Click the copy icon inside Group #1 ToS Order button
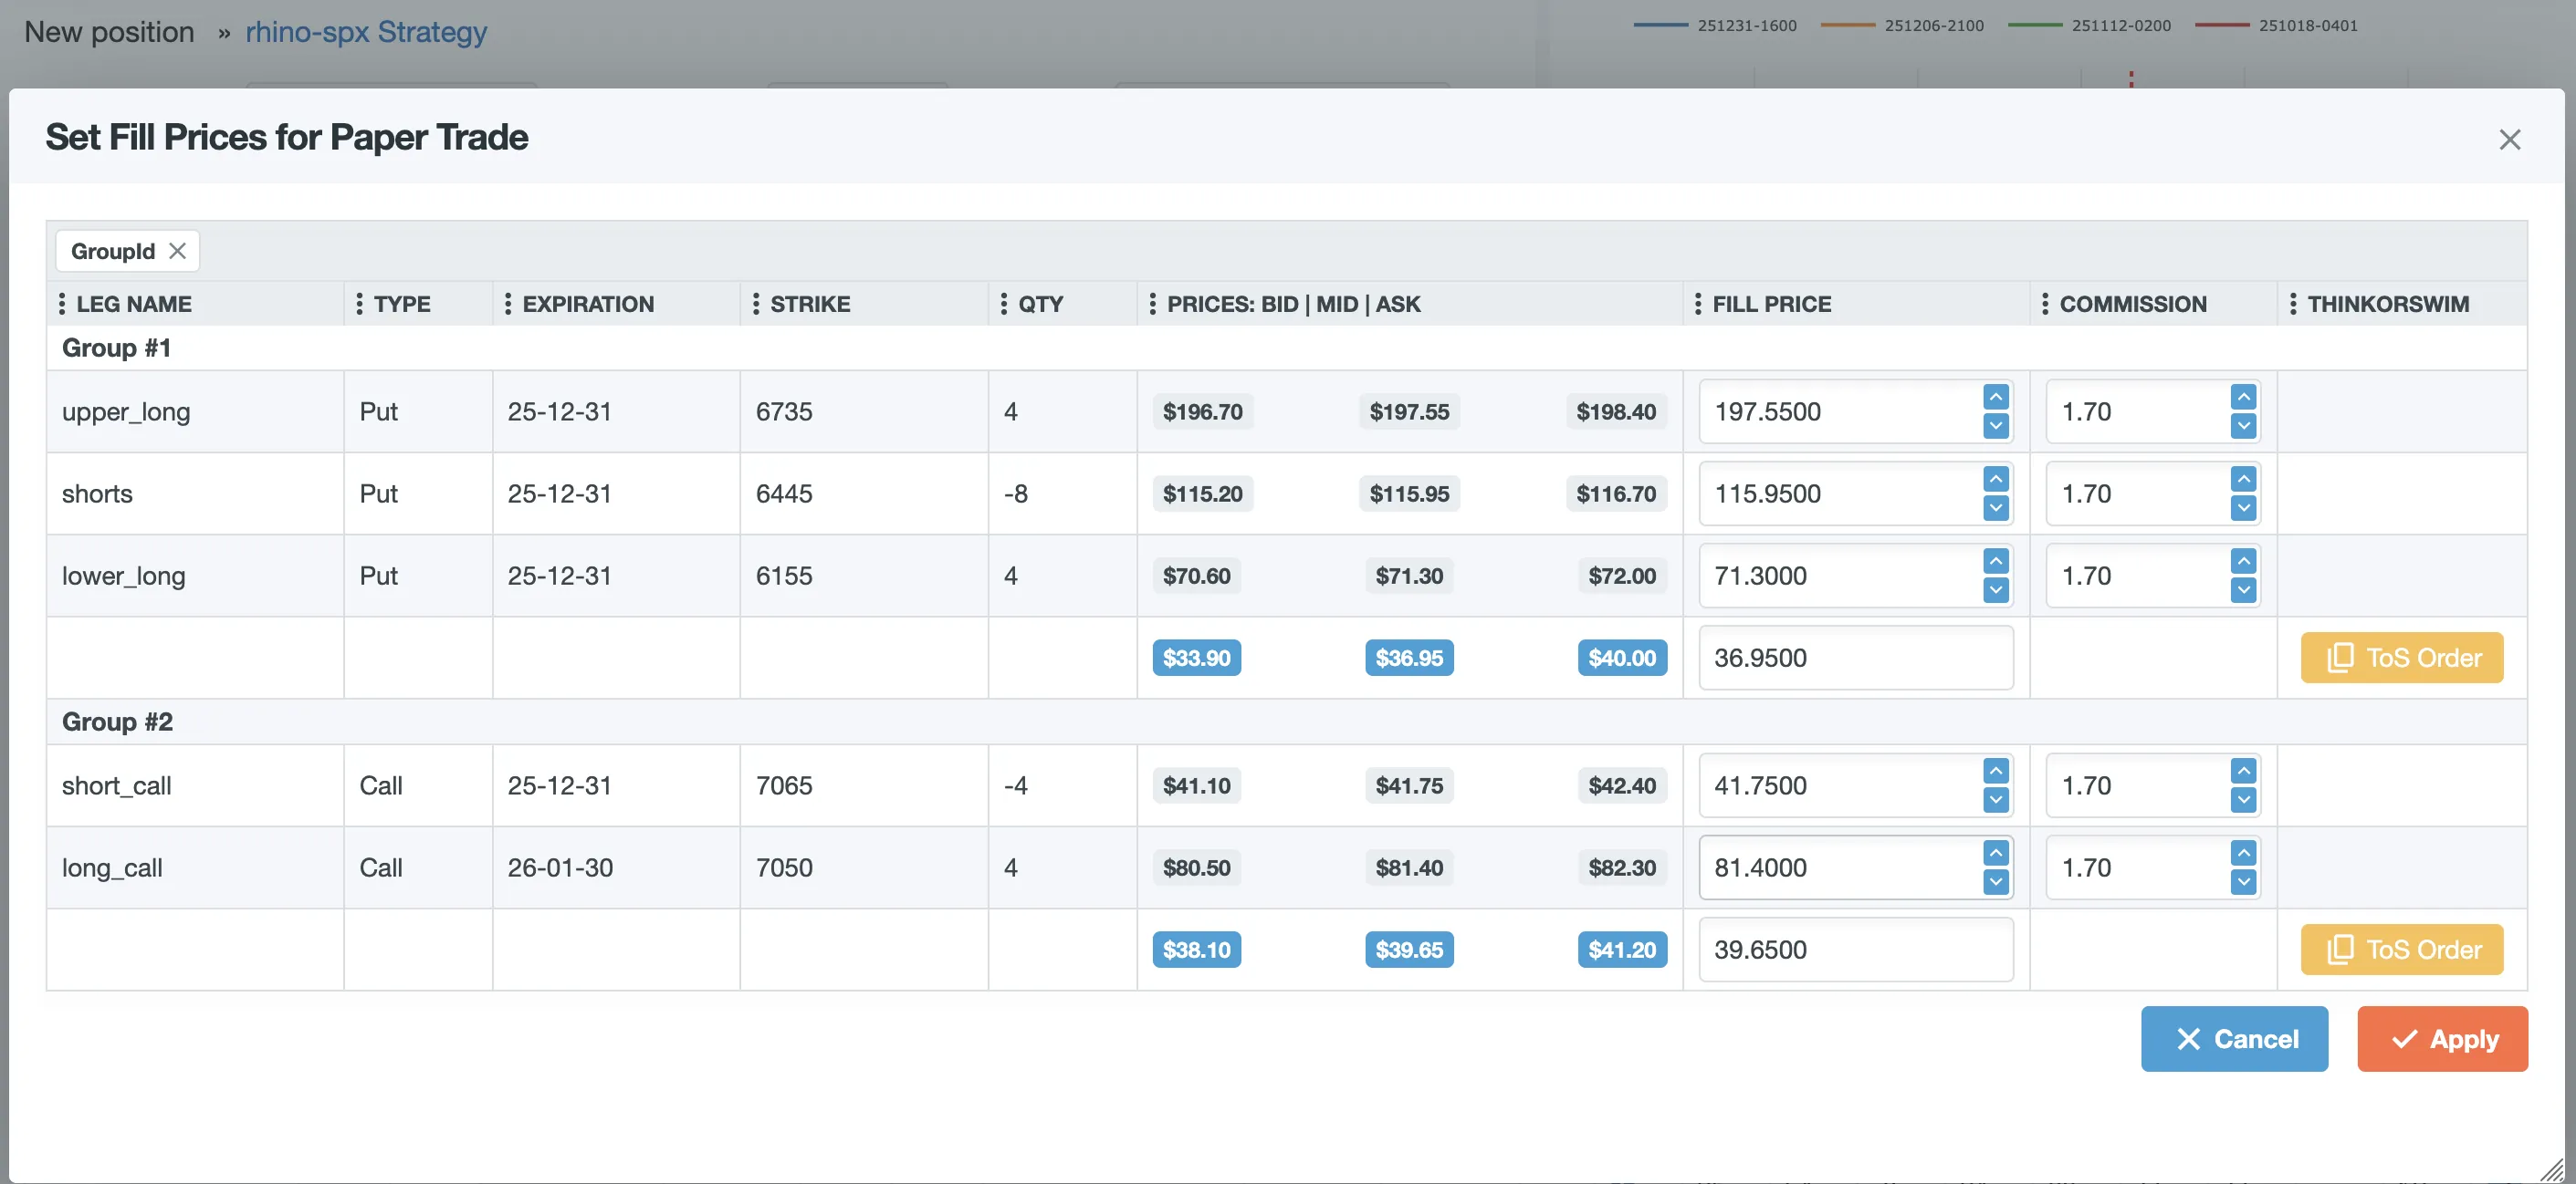The image size is (2576, 1184). 2341,658
